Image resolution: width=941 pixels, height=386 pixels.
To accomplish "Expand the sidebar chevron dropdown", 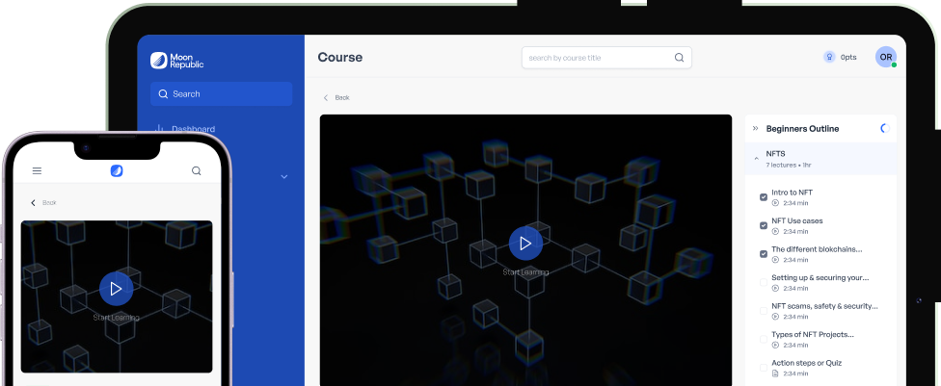I will coord(284,177).
